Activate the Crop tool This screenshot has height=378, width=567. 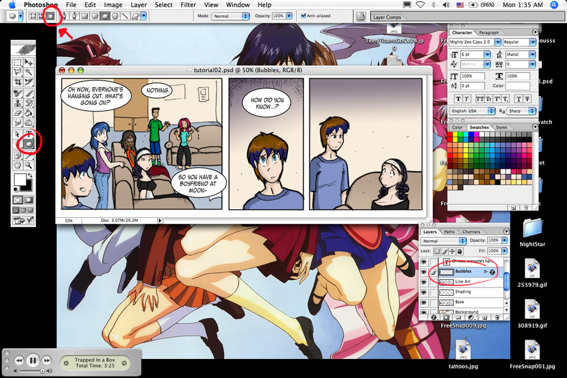(17, 82)
